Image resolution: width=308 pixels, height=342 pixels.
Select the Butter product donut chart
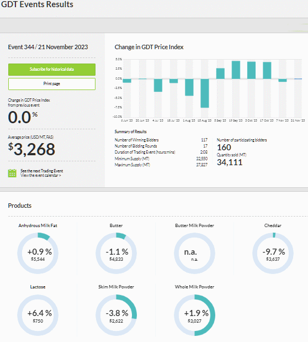[x=116, y=253]
